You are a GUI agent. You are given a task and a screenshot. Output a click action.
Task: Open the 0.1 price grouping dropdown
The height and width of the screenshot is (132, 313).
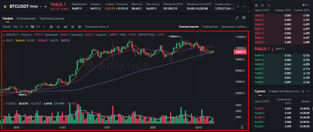[305, 5]
